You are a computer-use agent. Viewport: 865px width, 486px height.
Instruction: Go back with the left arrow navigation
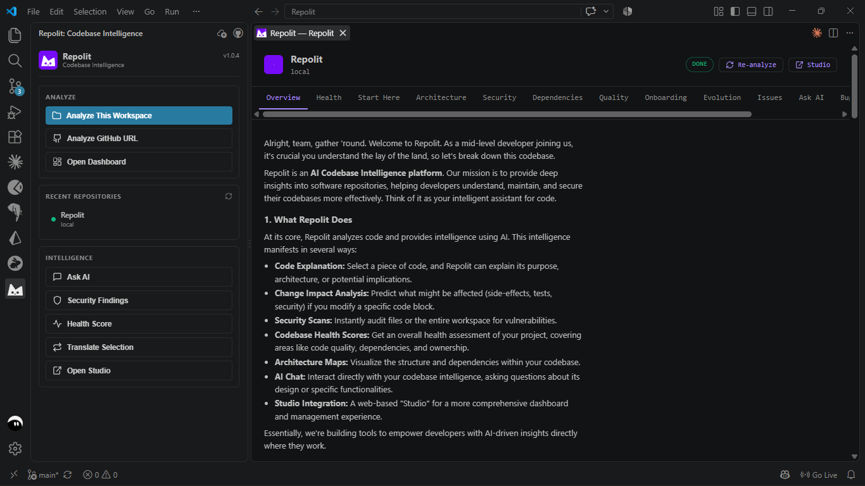point(258,11)
